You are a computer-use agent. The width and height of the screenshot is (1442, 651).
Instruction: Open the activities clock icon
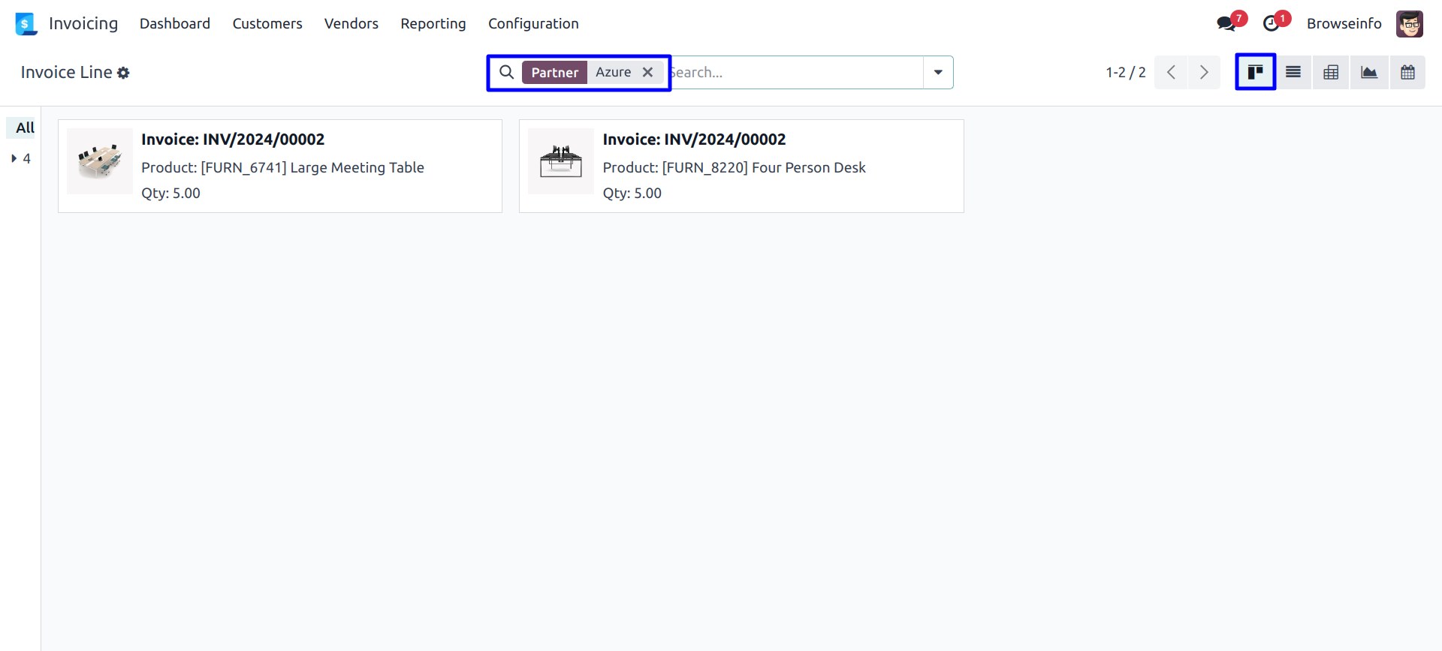1271,23
